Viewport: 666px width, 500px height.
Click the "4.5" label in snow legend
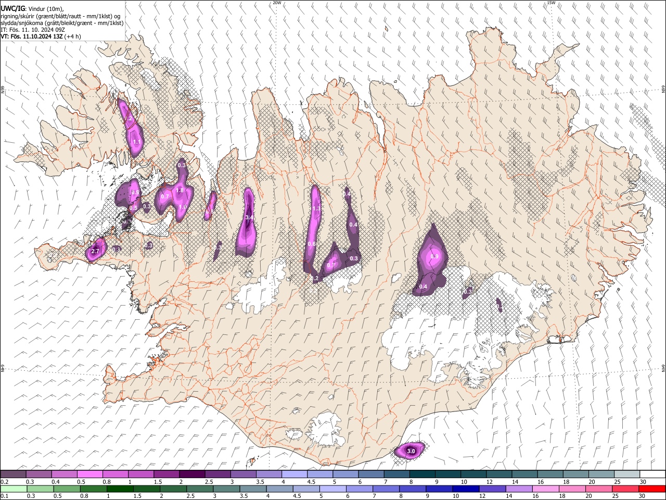(311, 482)
